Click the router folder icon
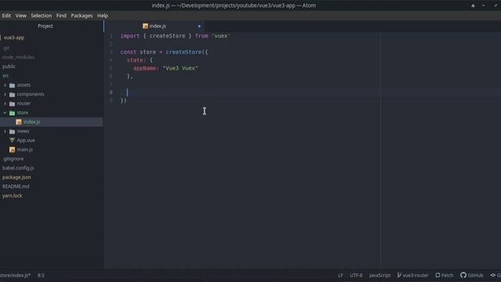The image size is (501, 282). tap(13, 104)
